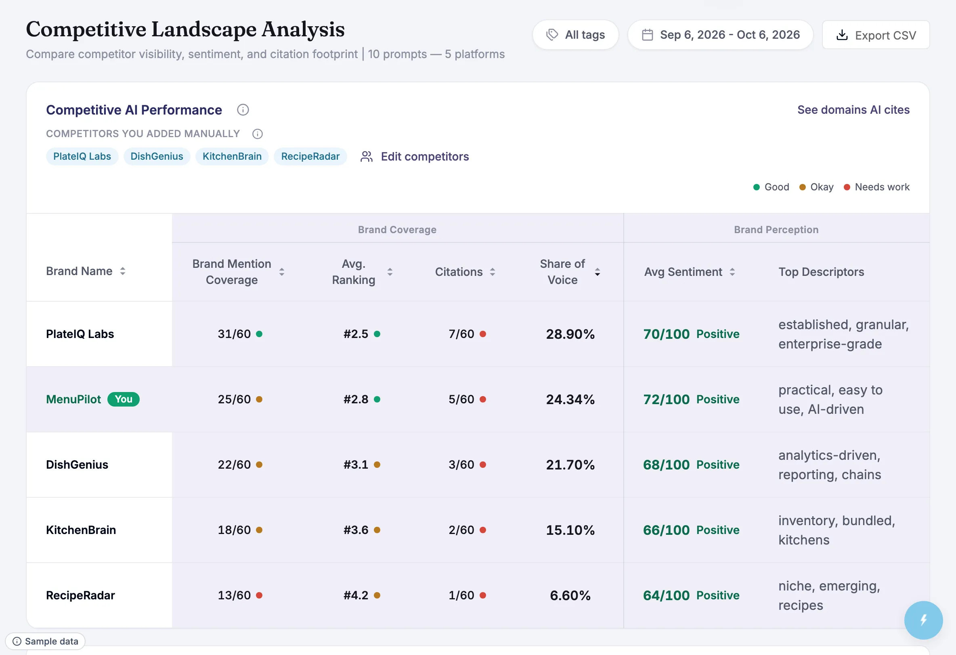
Task: Click the PlateIQ Labs competitor chip
Action: point(82,156)
